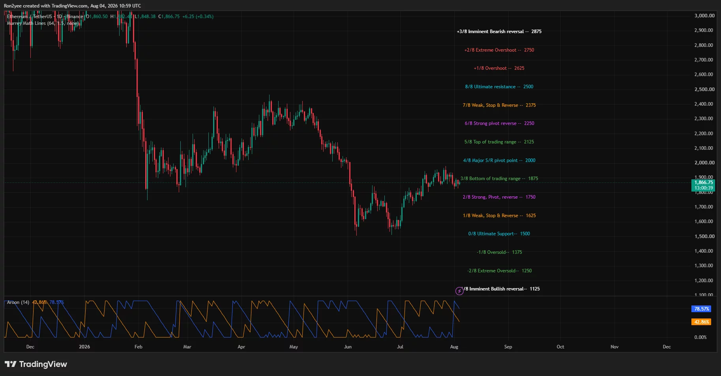Select the 7/8 Weak, Stop & Reverse 2375 label
The width and height of the screenshot is (721, 376).
499,105
